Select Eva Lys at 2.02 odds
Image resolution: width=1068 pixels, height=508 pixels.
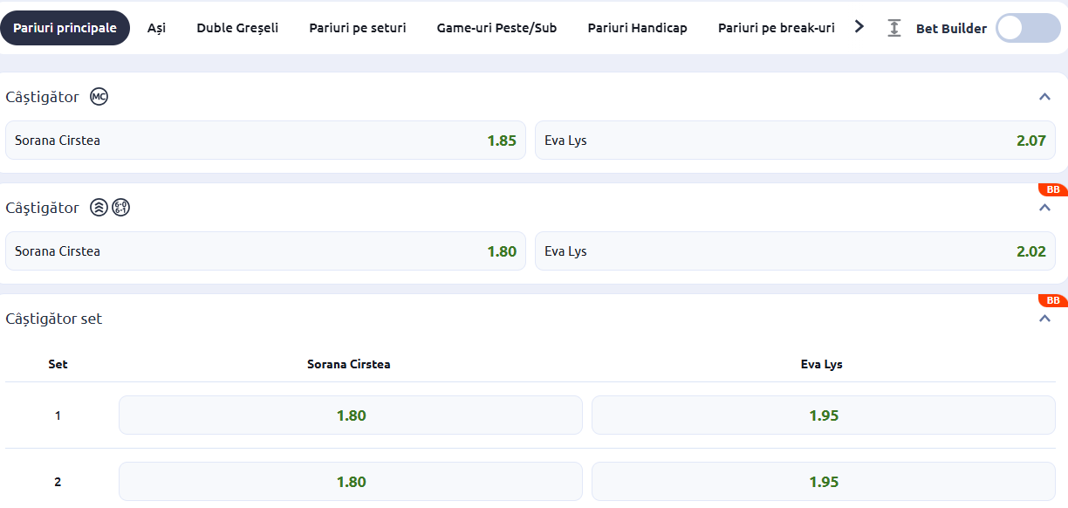[x=795, y=251]
